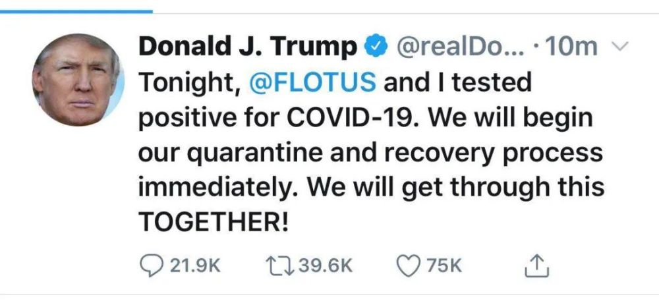Click the "We will get through this" text
659x307 pixels.
[456, 188]
